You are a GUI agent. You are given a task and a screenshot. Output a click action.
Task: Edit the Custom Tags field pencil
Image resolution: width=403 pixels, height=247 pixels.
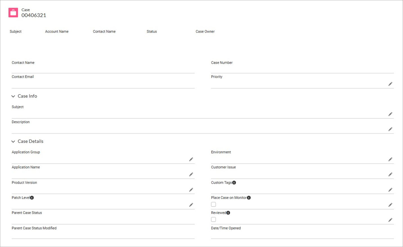390,190
